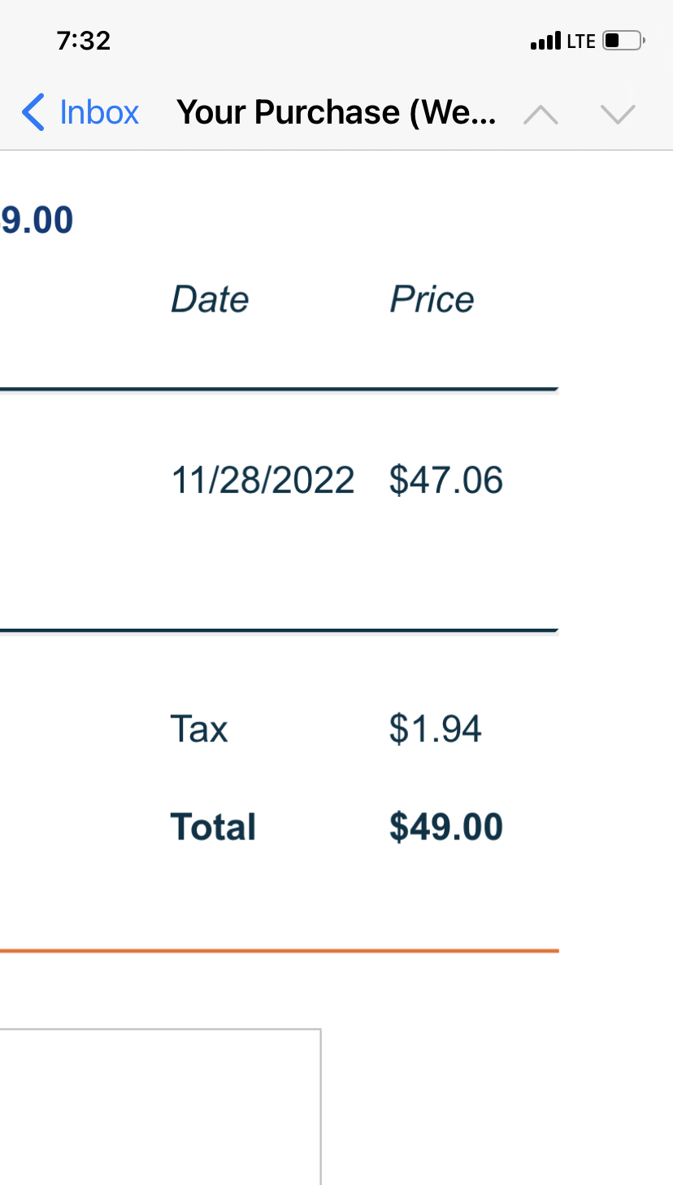
Task: Select the $1.94 tax amount
Action: [x=436, y=729]
